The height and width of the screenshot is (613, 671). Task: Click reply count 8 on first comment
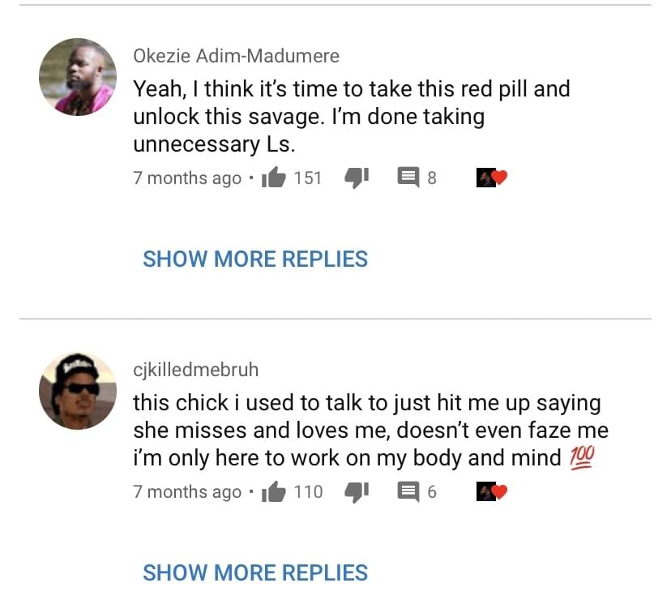click(x=432, y=178)
